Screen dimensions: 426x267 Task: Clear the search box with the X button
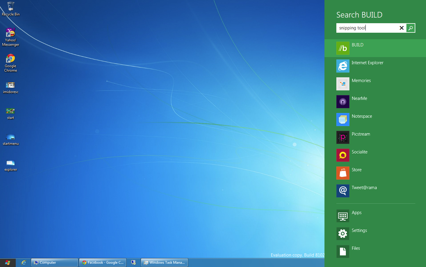coord(401,28)
